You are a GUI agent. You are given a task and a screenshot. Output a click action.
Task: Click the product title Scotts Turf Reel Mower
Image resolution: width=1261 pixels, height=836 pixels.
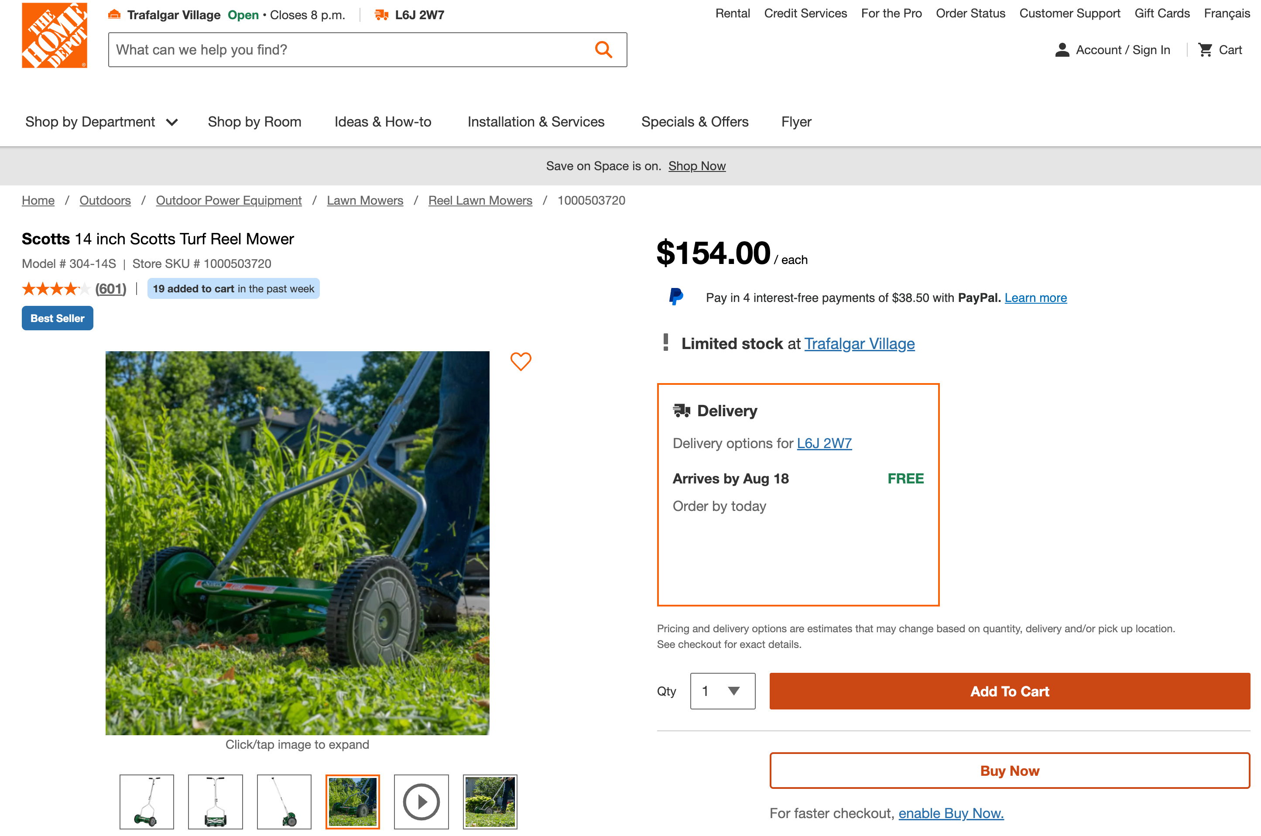coord(158,239)
